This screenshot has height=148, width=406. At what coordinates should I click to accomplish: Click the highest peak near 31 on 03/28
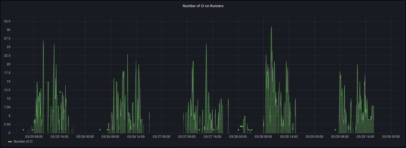[271, 27]
